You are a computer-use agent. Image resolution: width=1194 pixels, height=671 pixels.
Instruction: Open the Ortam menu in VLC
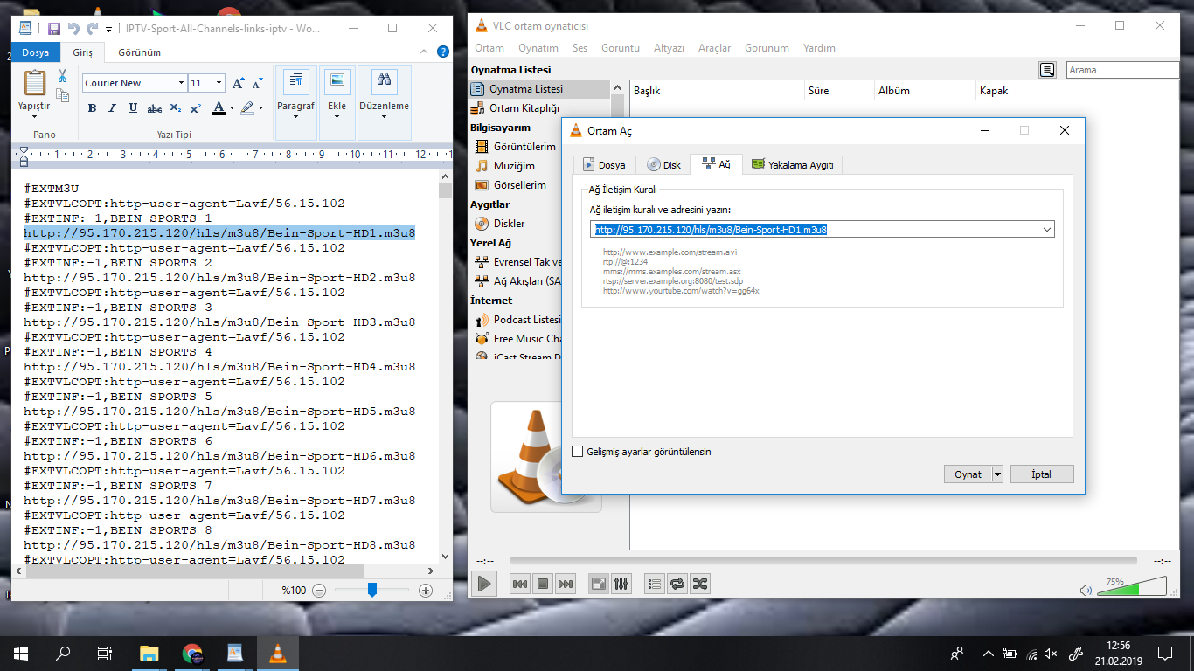point(489,48)
